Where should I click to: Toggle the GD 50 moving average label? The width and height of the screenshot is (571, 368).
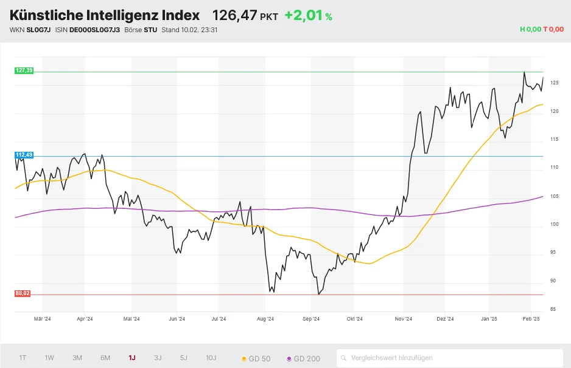(x=261, y=359)
